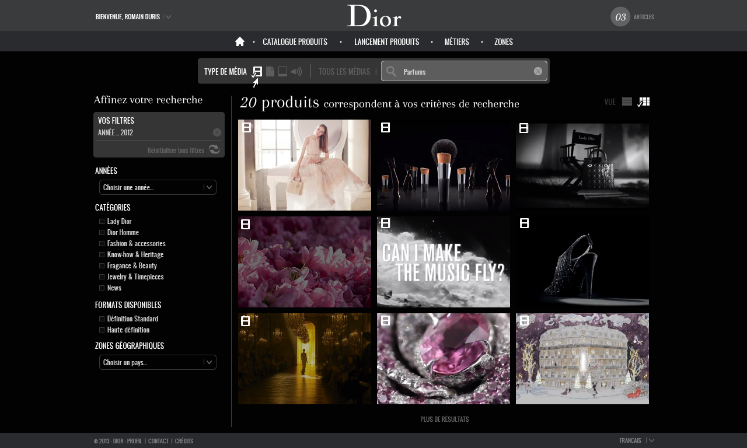Enable Définition Standard format
This screenshot has width=747, height=448.
[102, 318]
